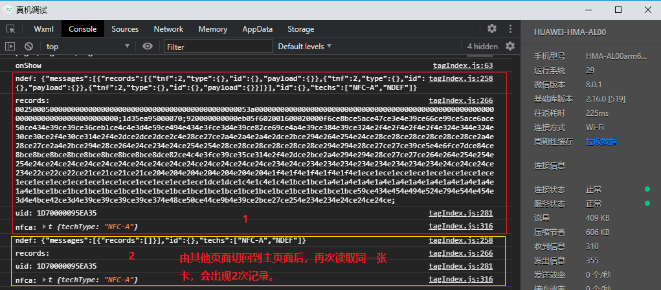
Task: Go to the Storage tab
Action: 300,29
